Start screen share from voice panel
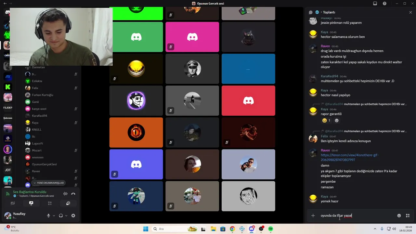 [31, 203]
